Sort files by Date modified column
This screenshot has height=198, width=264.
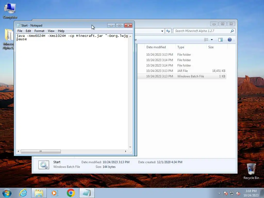[156, 47]
